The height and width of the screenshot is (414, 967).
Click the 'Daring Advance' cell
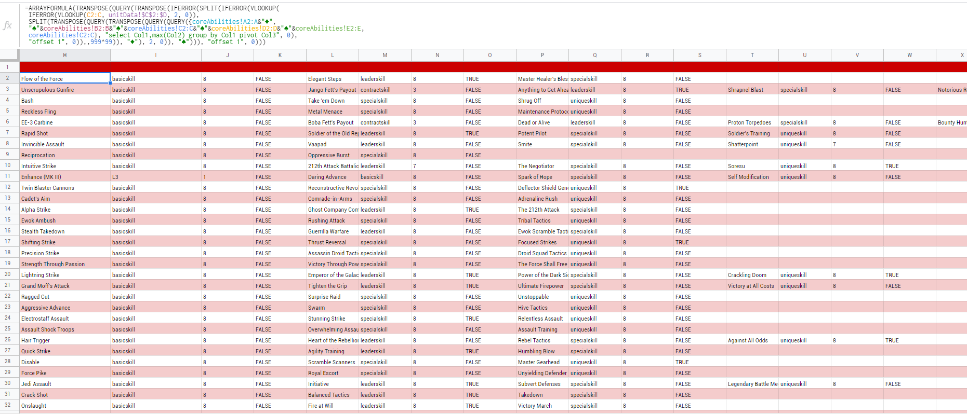[x=333, y=177]
